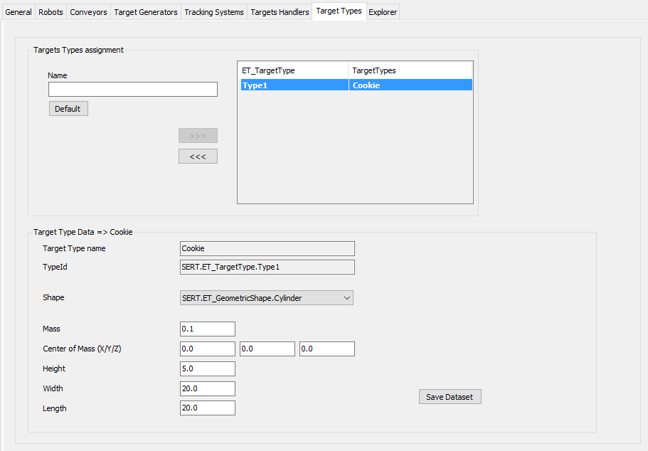
Task: Click the Height value field
Action: [x=208, y=369]
